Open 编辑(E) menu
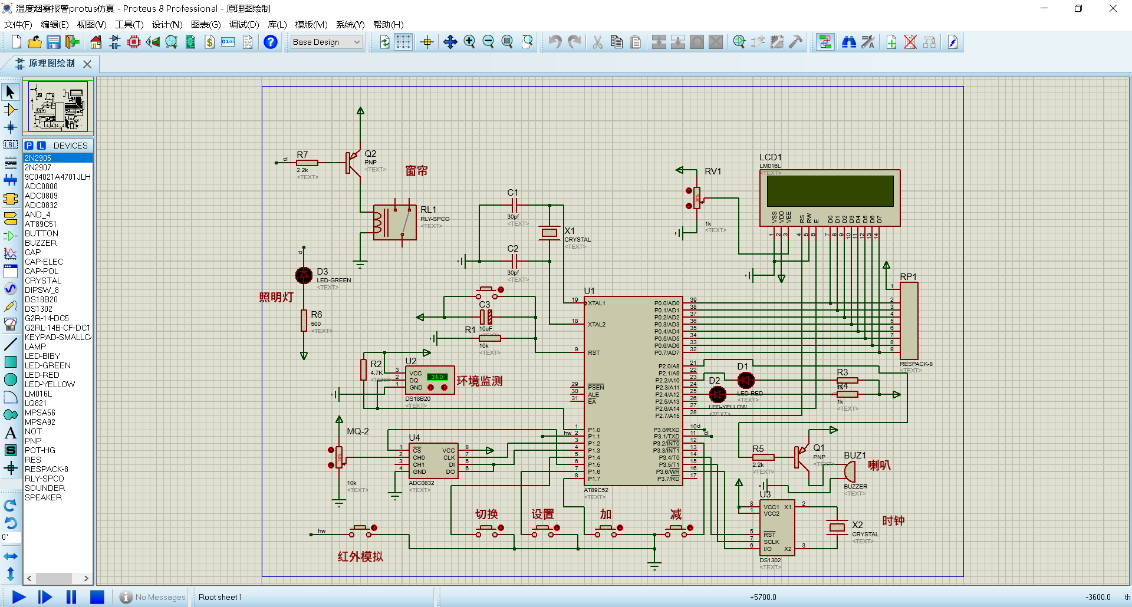The image size is (1132, 607). (x=55, y=24)
